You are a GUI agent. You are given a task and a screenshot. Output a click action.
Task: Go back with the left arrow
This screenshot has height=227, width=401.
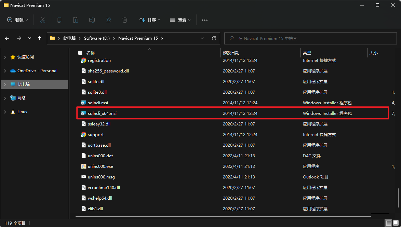click(x=7, y=38)
